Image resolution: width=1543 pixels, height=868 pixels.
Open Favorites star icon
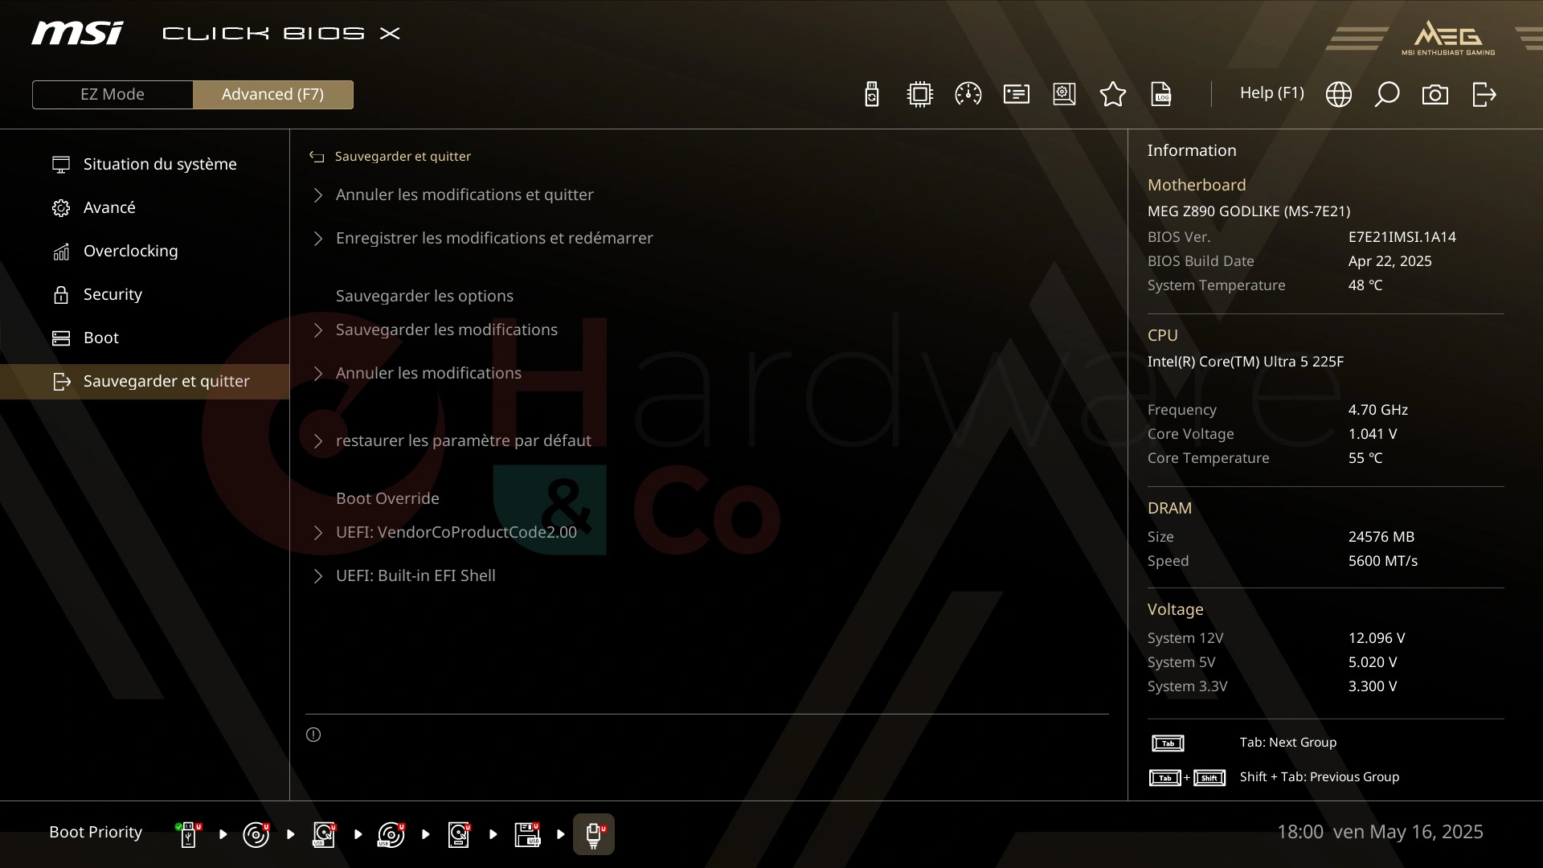pyautogui.click(x=1113, y=94)
